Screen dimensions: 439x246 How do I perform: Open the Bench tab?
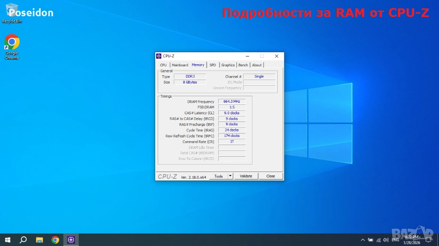point(243,65)
